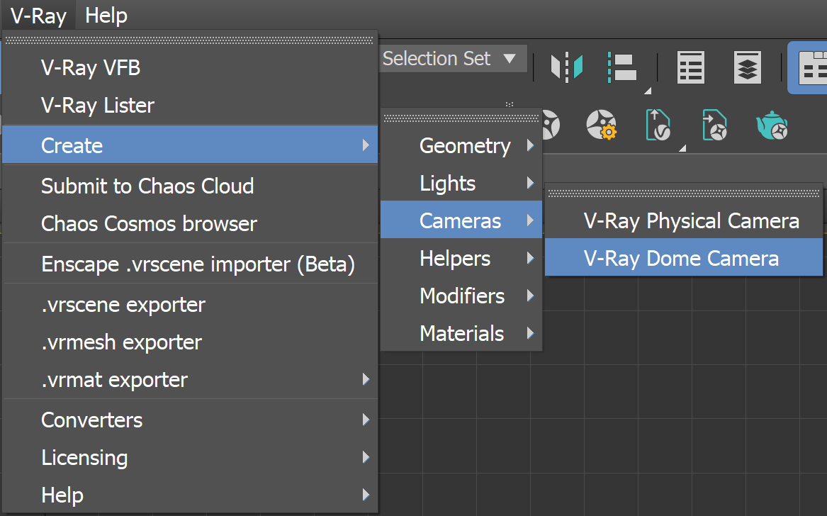Open the Layer Explorer
The width and height of the screenshot is (827, 516).
coord(748,67)
